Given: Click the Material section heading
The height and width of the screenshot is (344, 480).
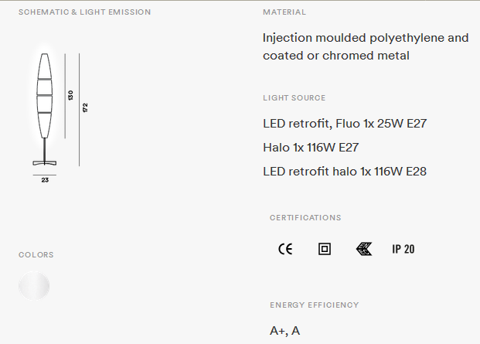Looking at the screenshot, I should pos(284,12).
